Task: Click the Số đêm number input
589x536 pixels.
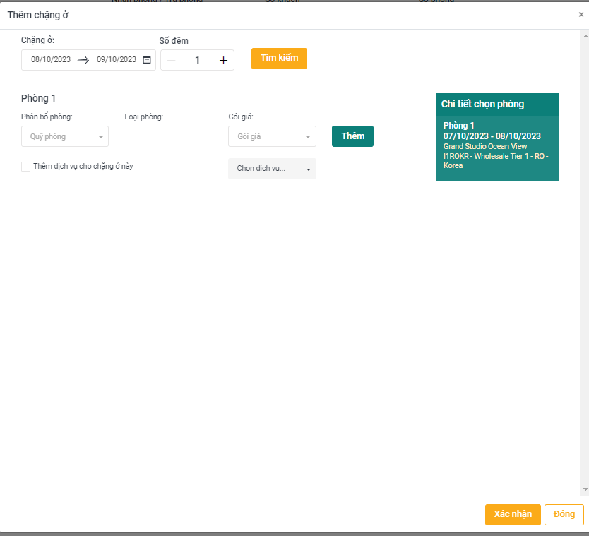Action: (x=197, y=60)
